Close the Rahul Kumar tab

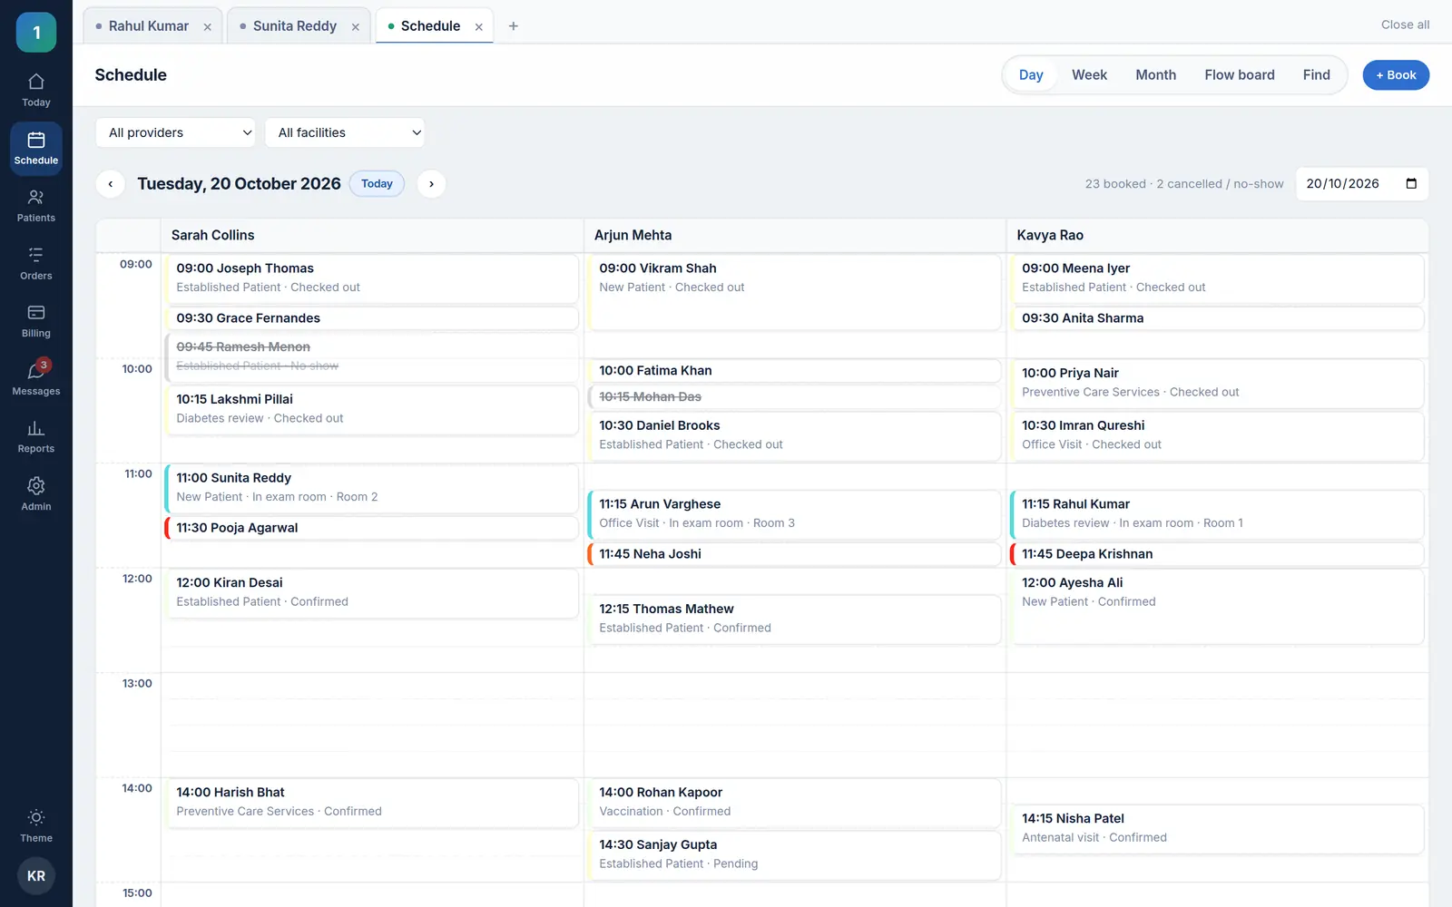click(x=208, y=27)
